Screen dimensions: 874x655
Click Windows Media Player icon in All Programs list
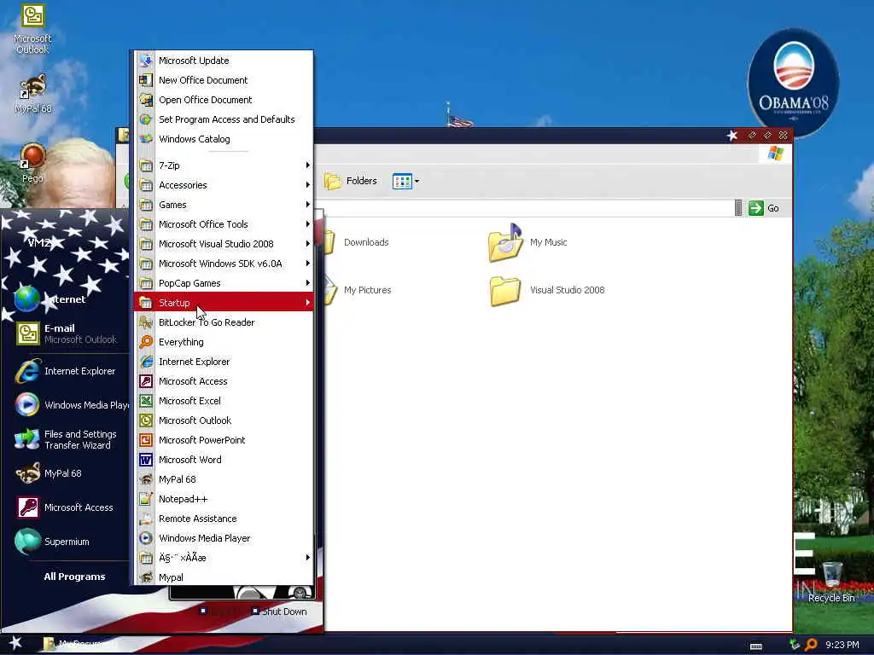point(146,538)
